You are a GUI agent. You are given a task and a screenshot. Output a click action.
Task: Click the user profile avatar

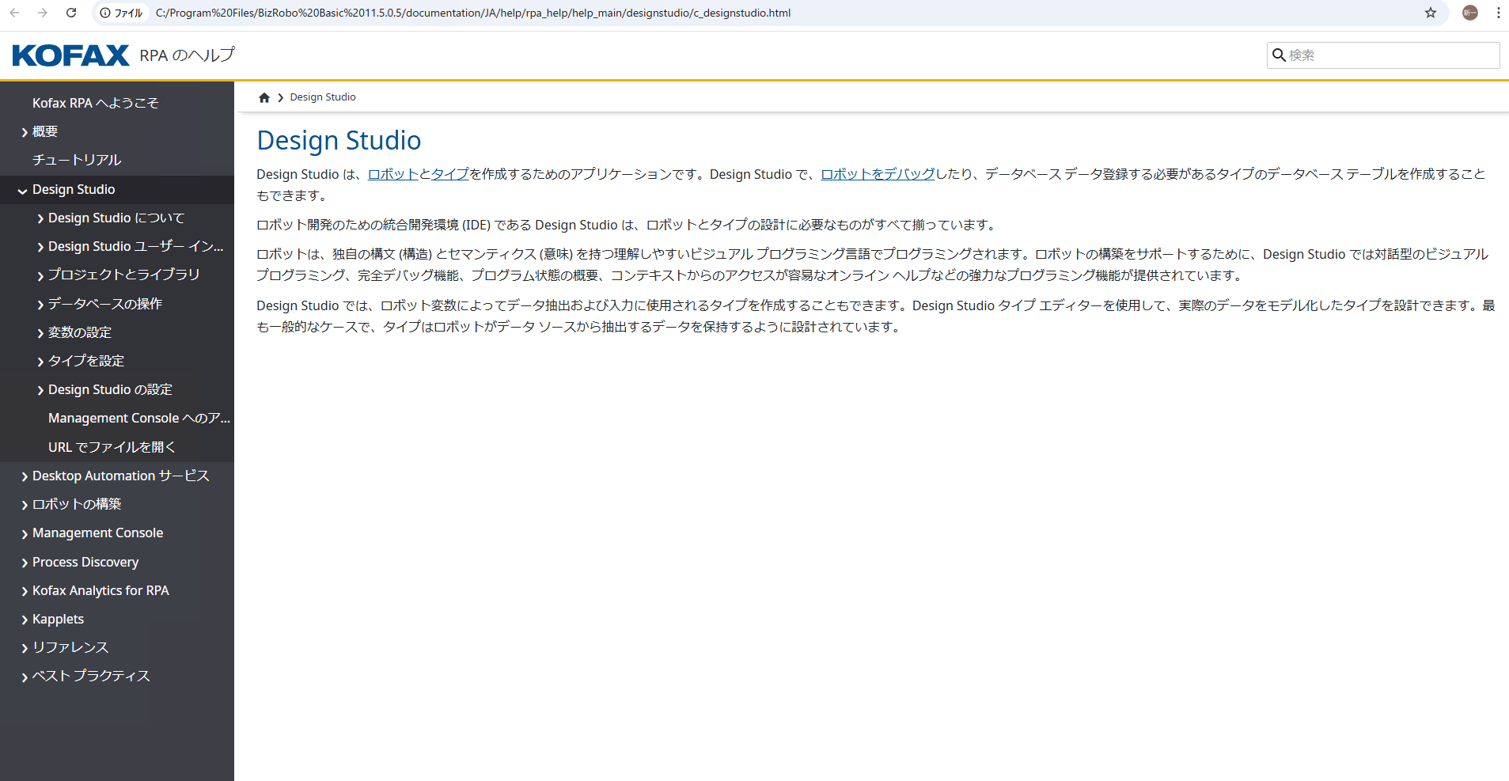(x=1469, y=13)
